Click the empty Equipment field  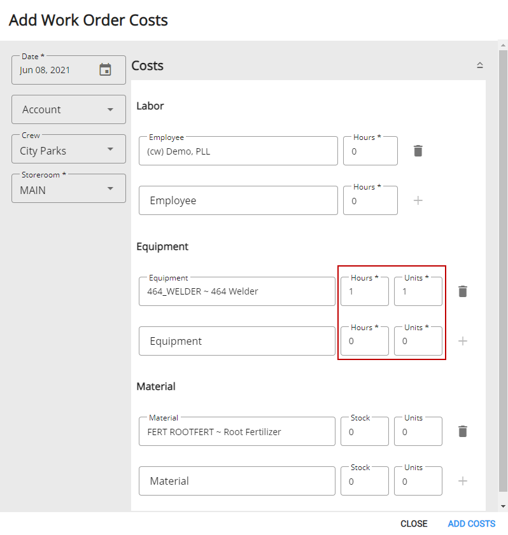[237, 341]
